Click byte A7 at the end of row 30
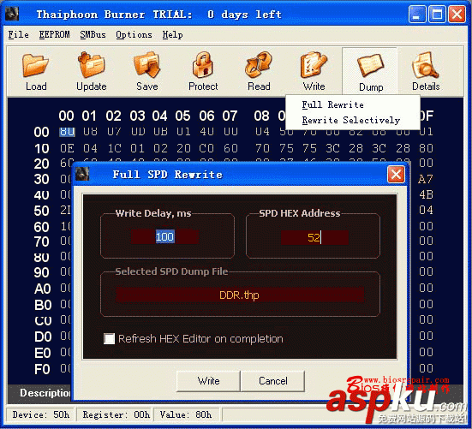Screen dimensions: 472x429 coord(426,179)
